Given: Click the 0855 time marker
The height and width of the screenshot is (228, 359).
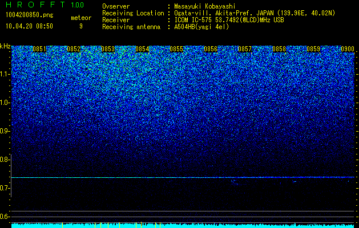Looking at the screenshot, I should (x=176, y=49).
